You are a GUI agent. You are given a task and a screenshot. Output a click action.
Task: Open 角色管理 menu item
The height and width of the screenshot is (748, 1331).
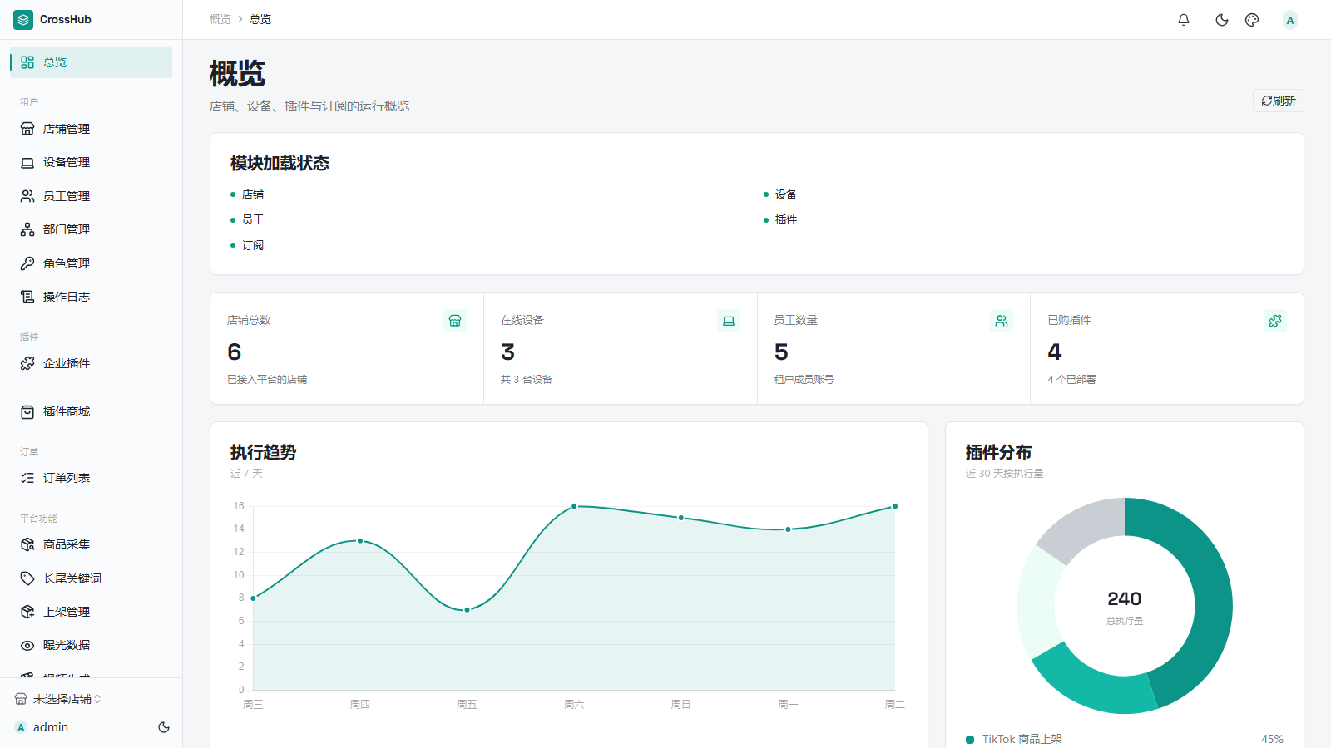pyautogui.click(x=92, y=263)
